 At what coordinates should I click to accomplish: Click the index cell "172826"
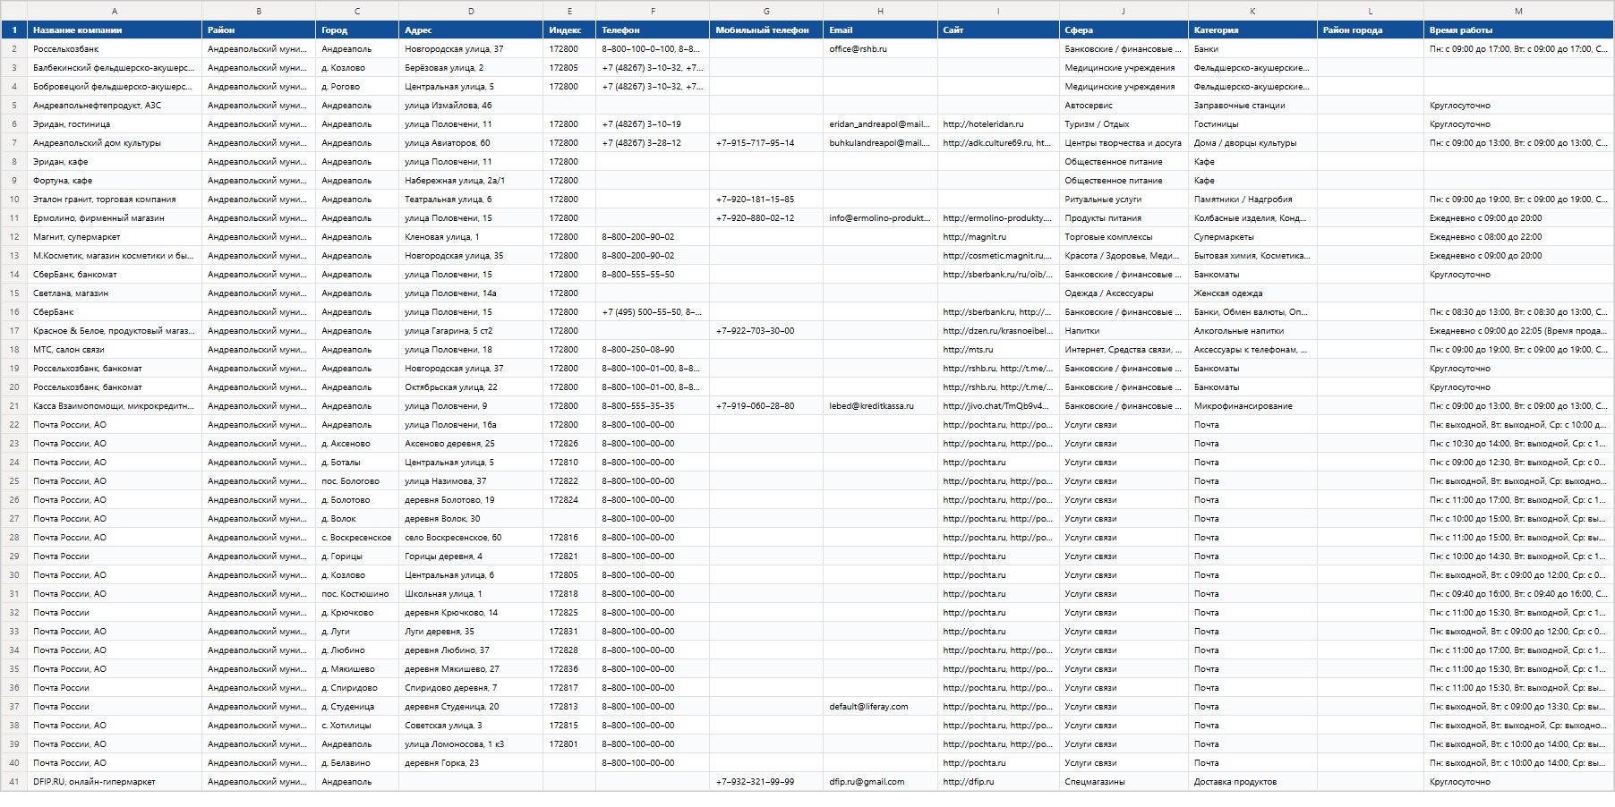coord(569,443)
